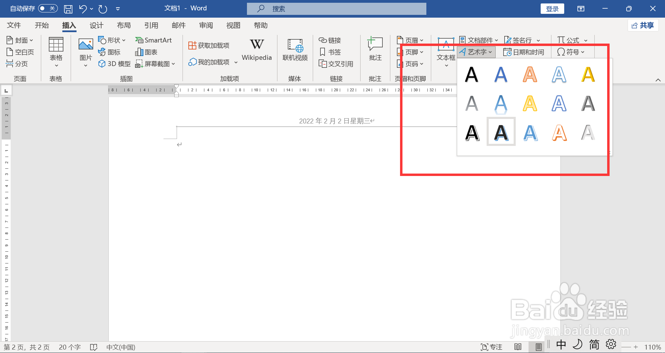Screen dimensions: 665x353
Task: Toggle the 艺术字 WordArt gallery button
Action: point(476,52)
